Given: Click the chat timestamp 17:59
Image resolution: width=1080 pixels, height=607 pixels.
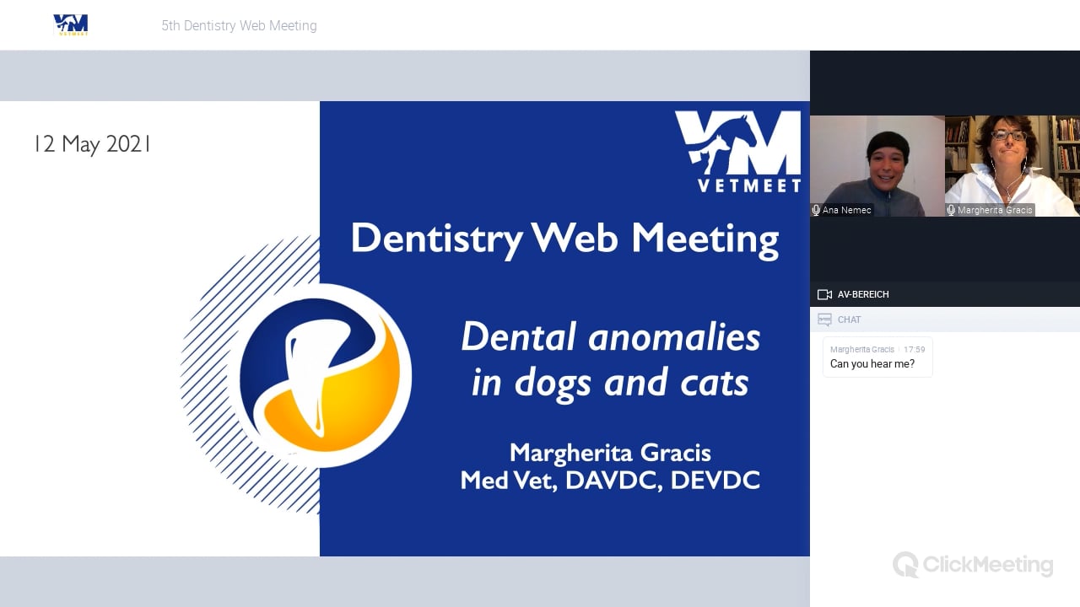Looking at the screenshot, I should pos(915,349).
